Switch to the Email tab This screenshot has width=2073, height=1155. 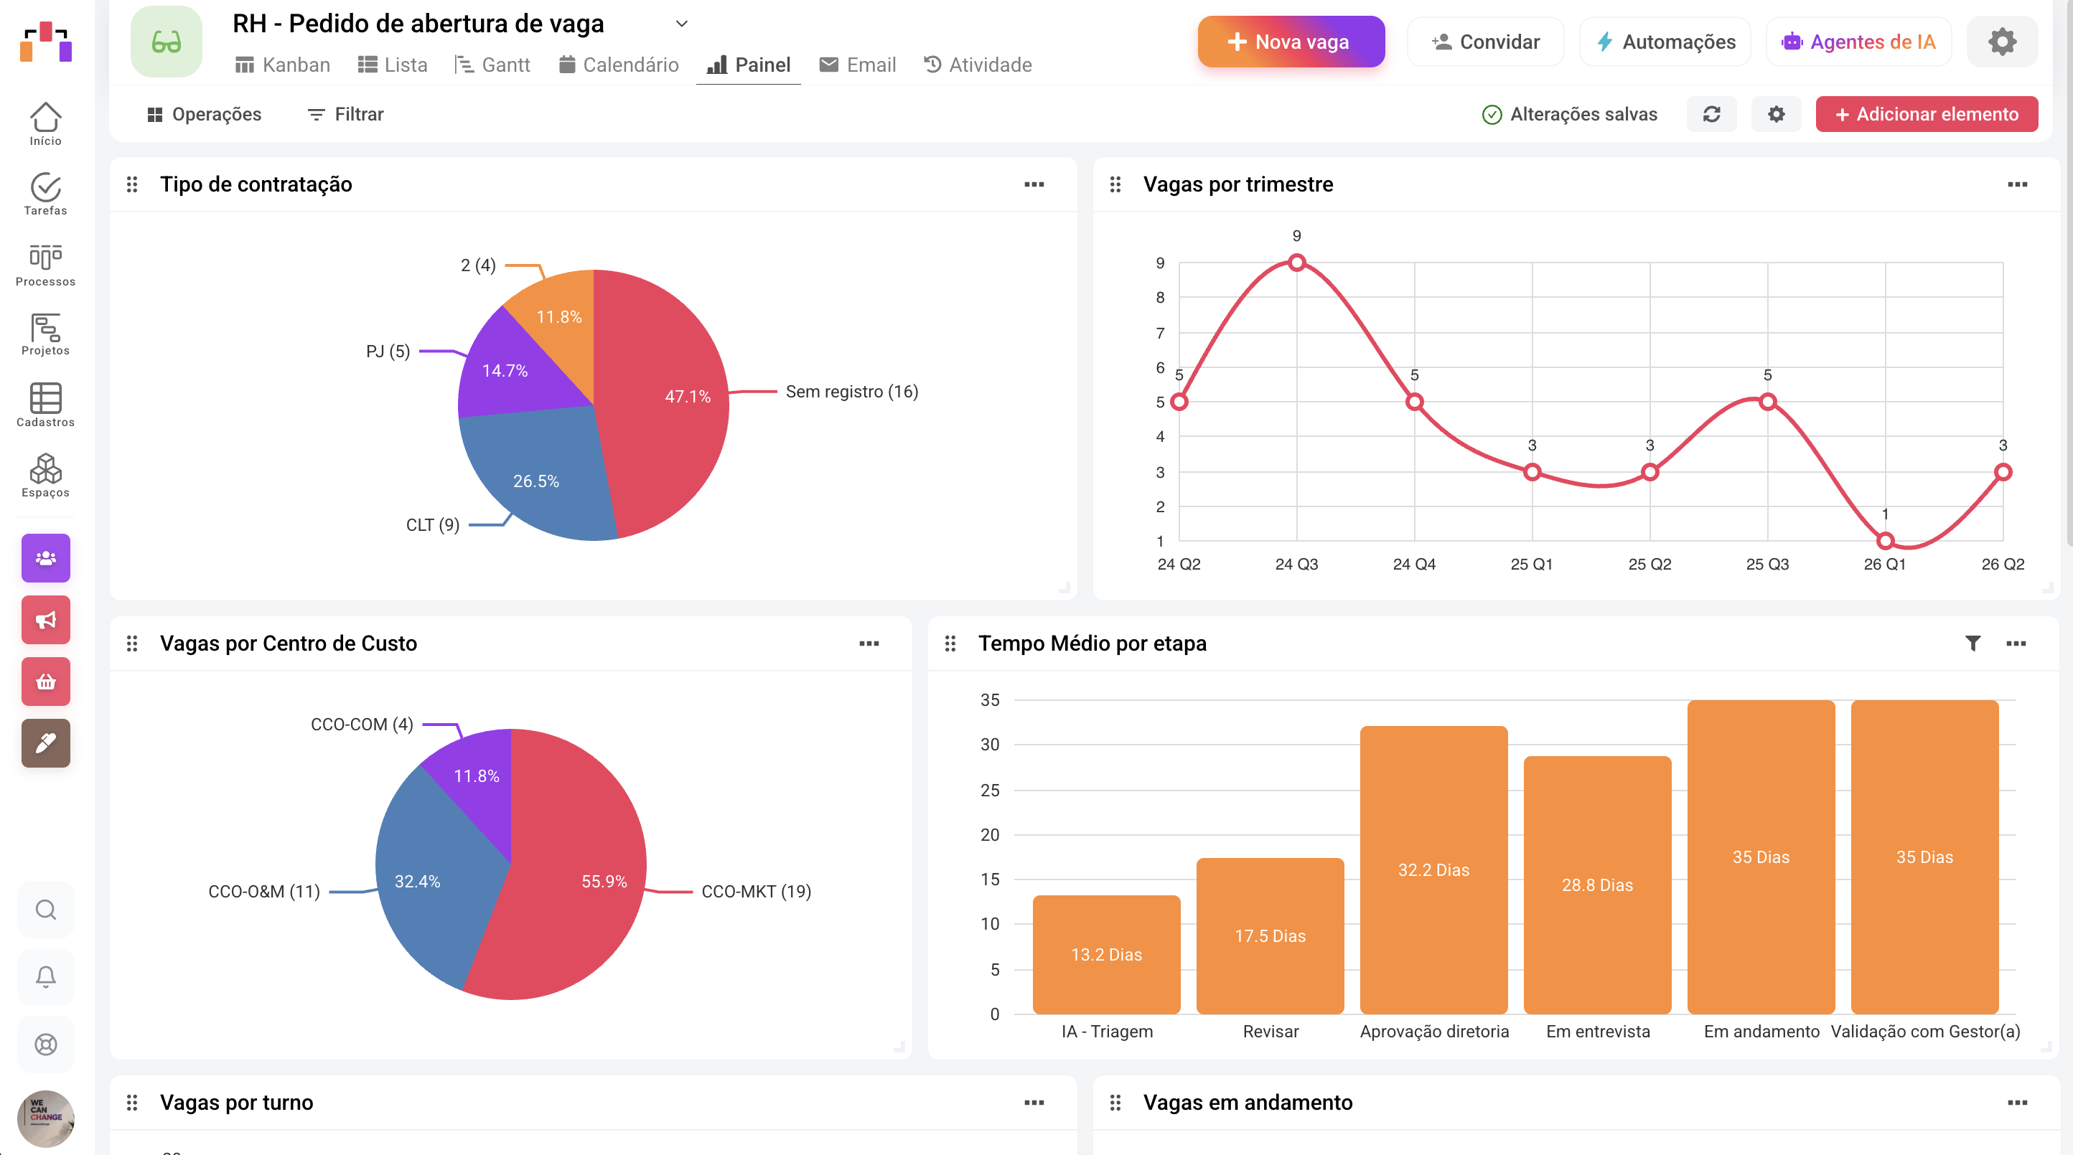(x=858, y=65)
